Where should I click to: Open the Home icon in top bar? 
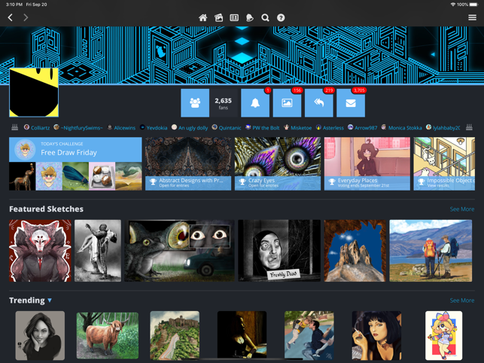[x=202, y=17]
